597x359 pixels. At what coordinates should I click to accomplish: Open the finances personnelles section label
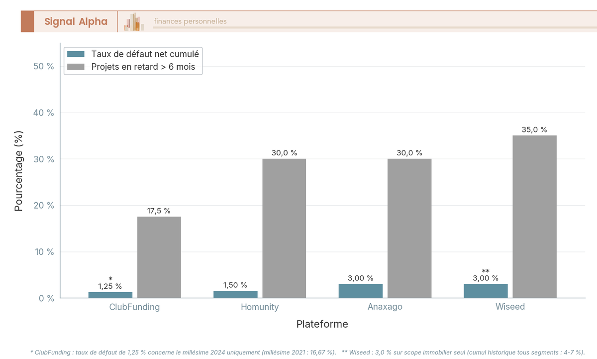190,21
